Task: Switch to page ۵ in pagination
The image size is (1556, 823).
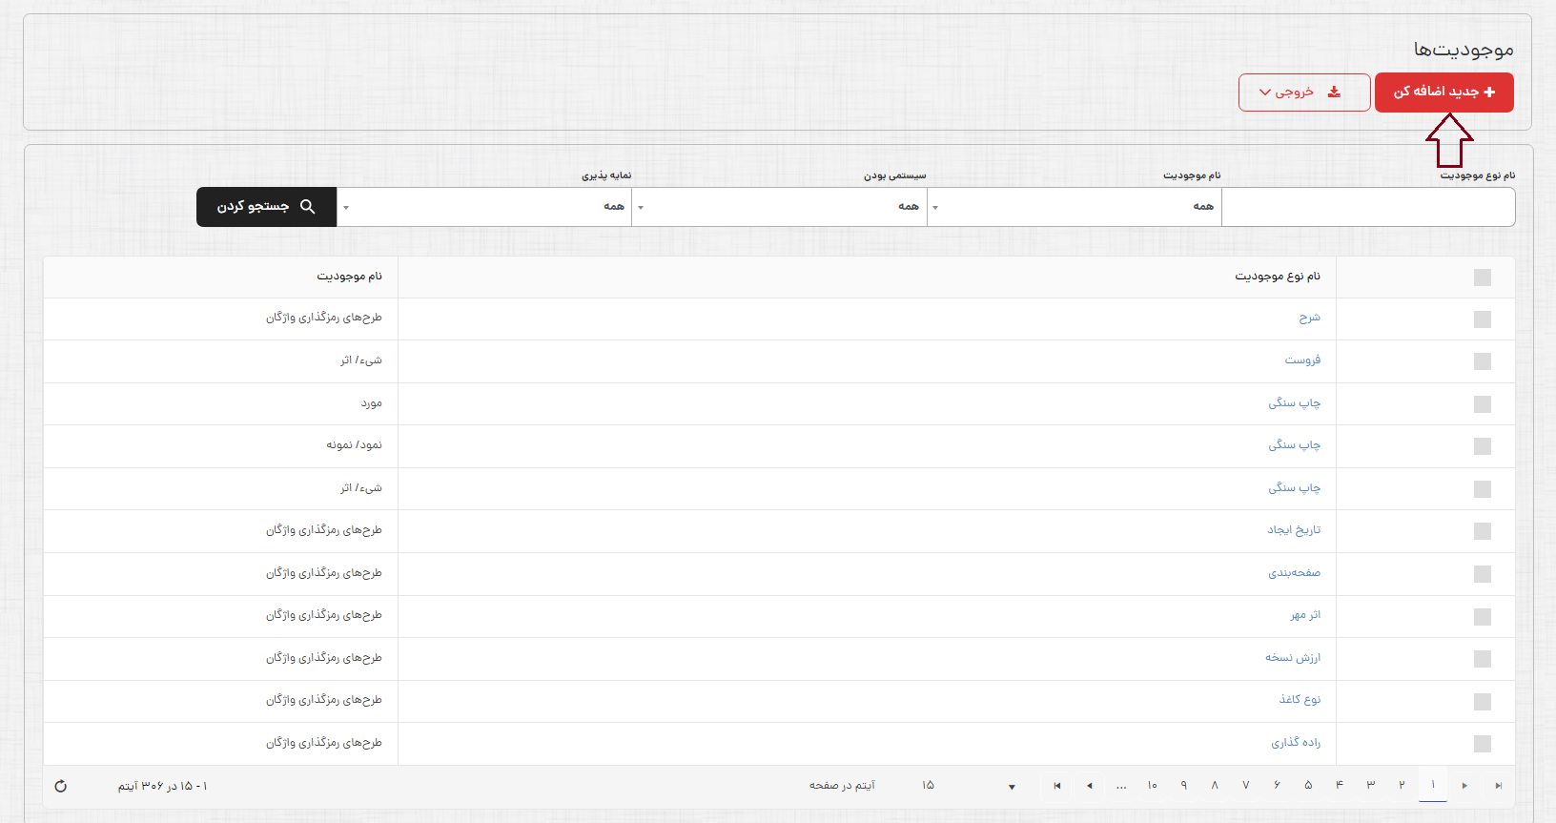Action: click(1308, 786)
